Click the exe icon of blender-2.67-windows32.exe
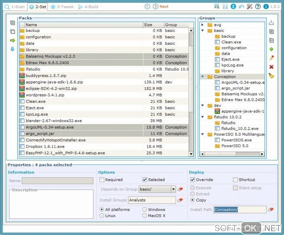 22,121
